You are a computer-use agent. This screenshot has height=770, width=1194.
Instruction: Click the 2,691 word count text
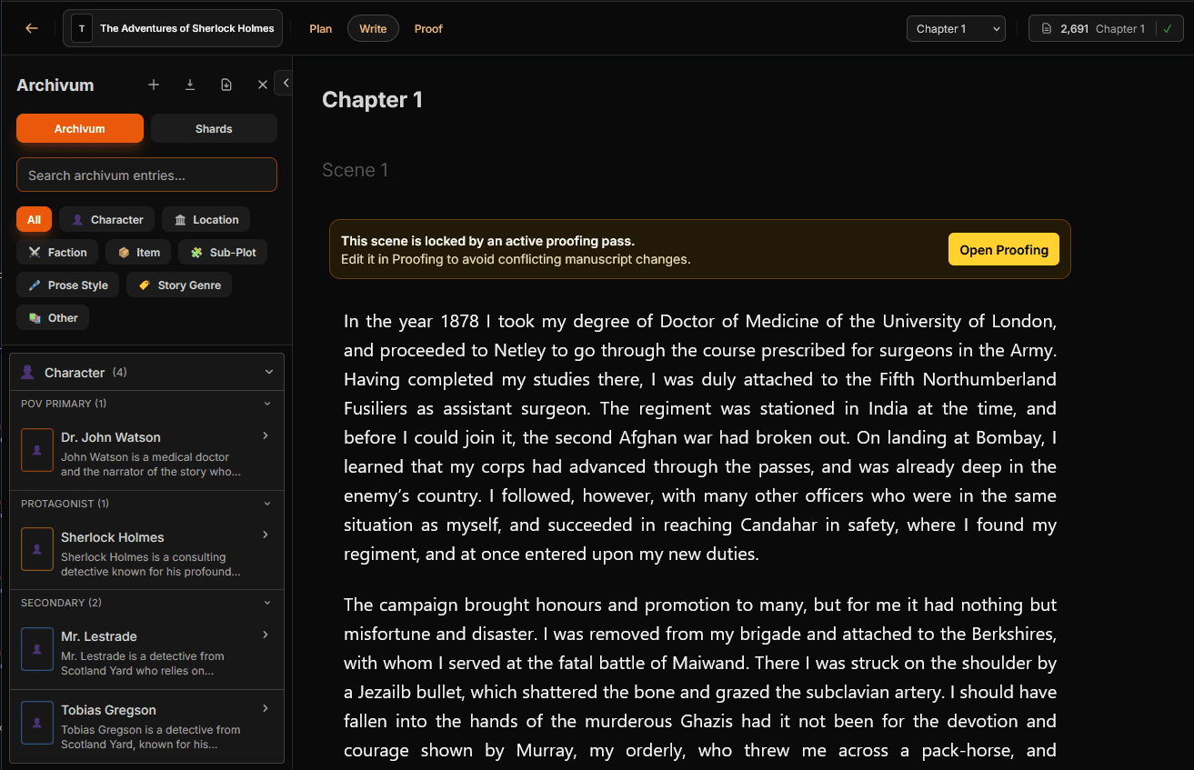click(1074, 29)
